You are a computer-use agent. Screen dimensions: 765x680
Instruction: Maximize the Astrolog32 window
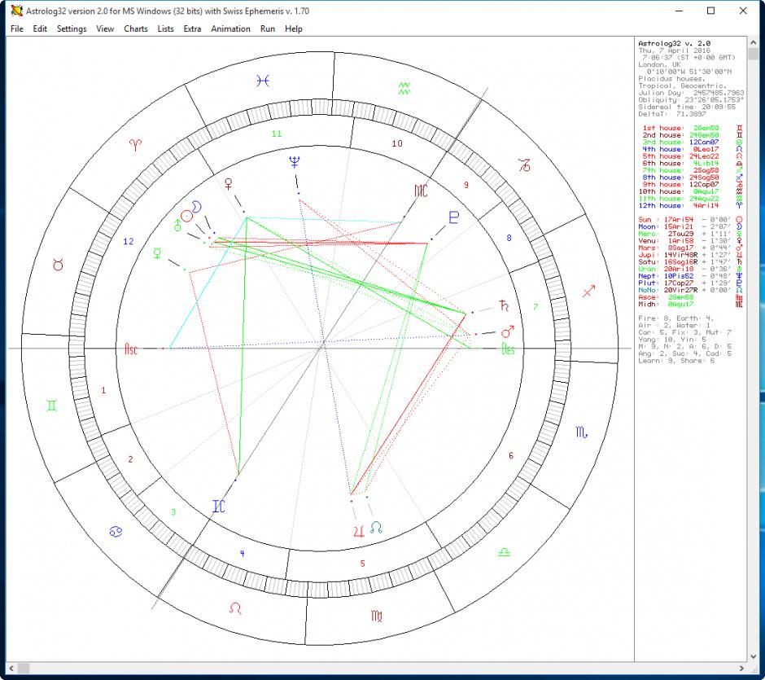pos(710,11)
